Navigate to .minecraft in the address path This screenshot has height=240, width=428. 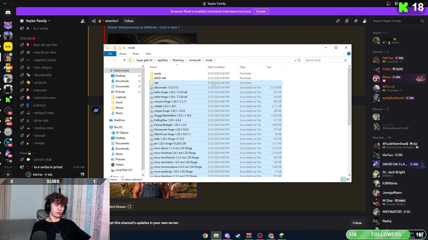195,60
